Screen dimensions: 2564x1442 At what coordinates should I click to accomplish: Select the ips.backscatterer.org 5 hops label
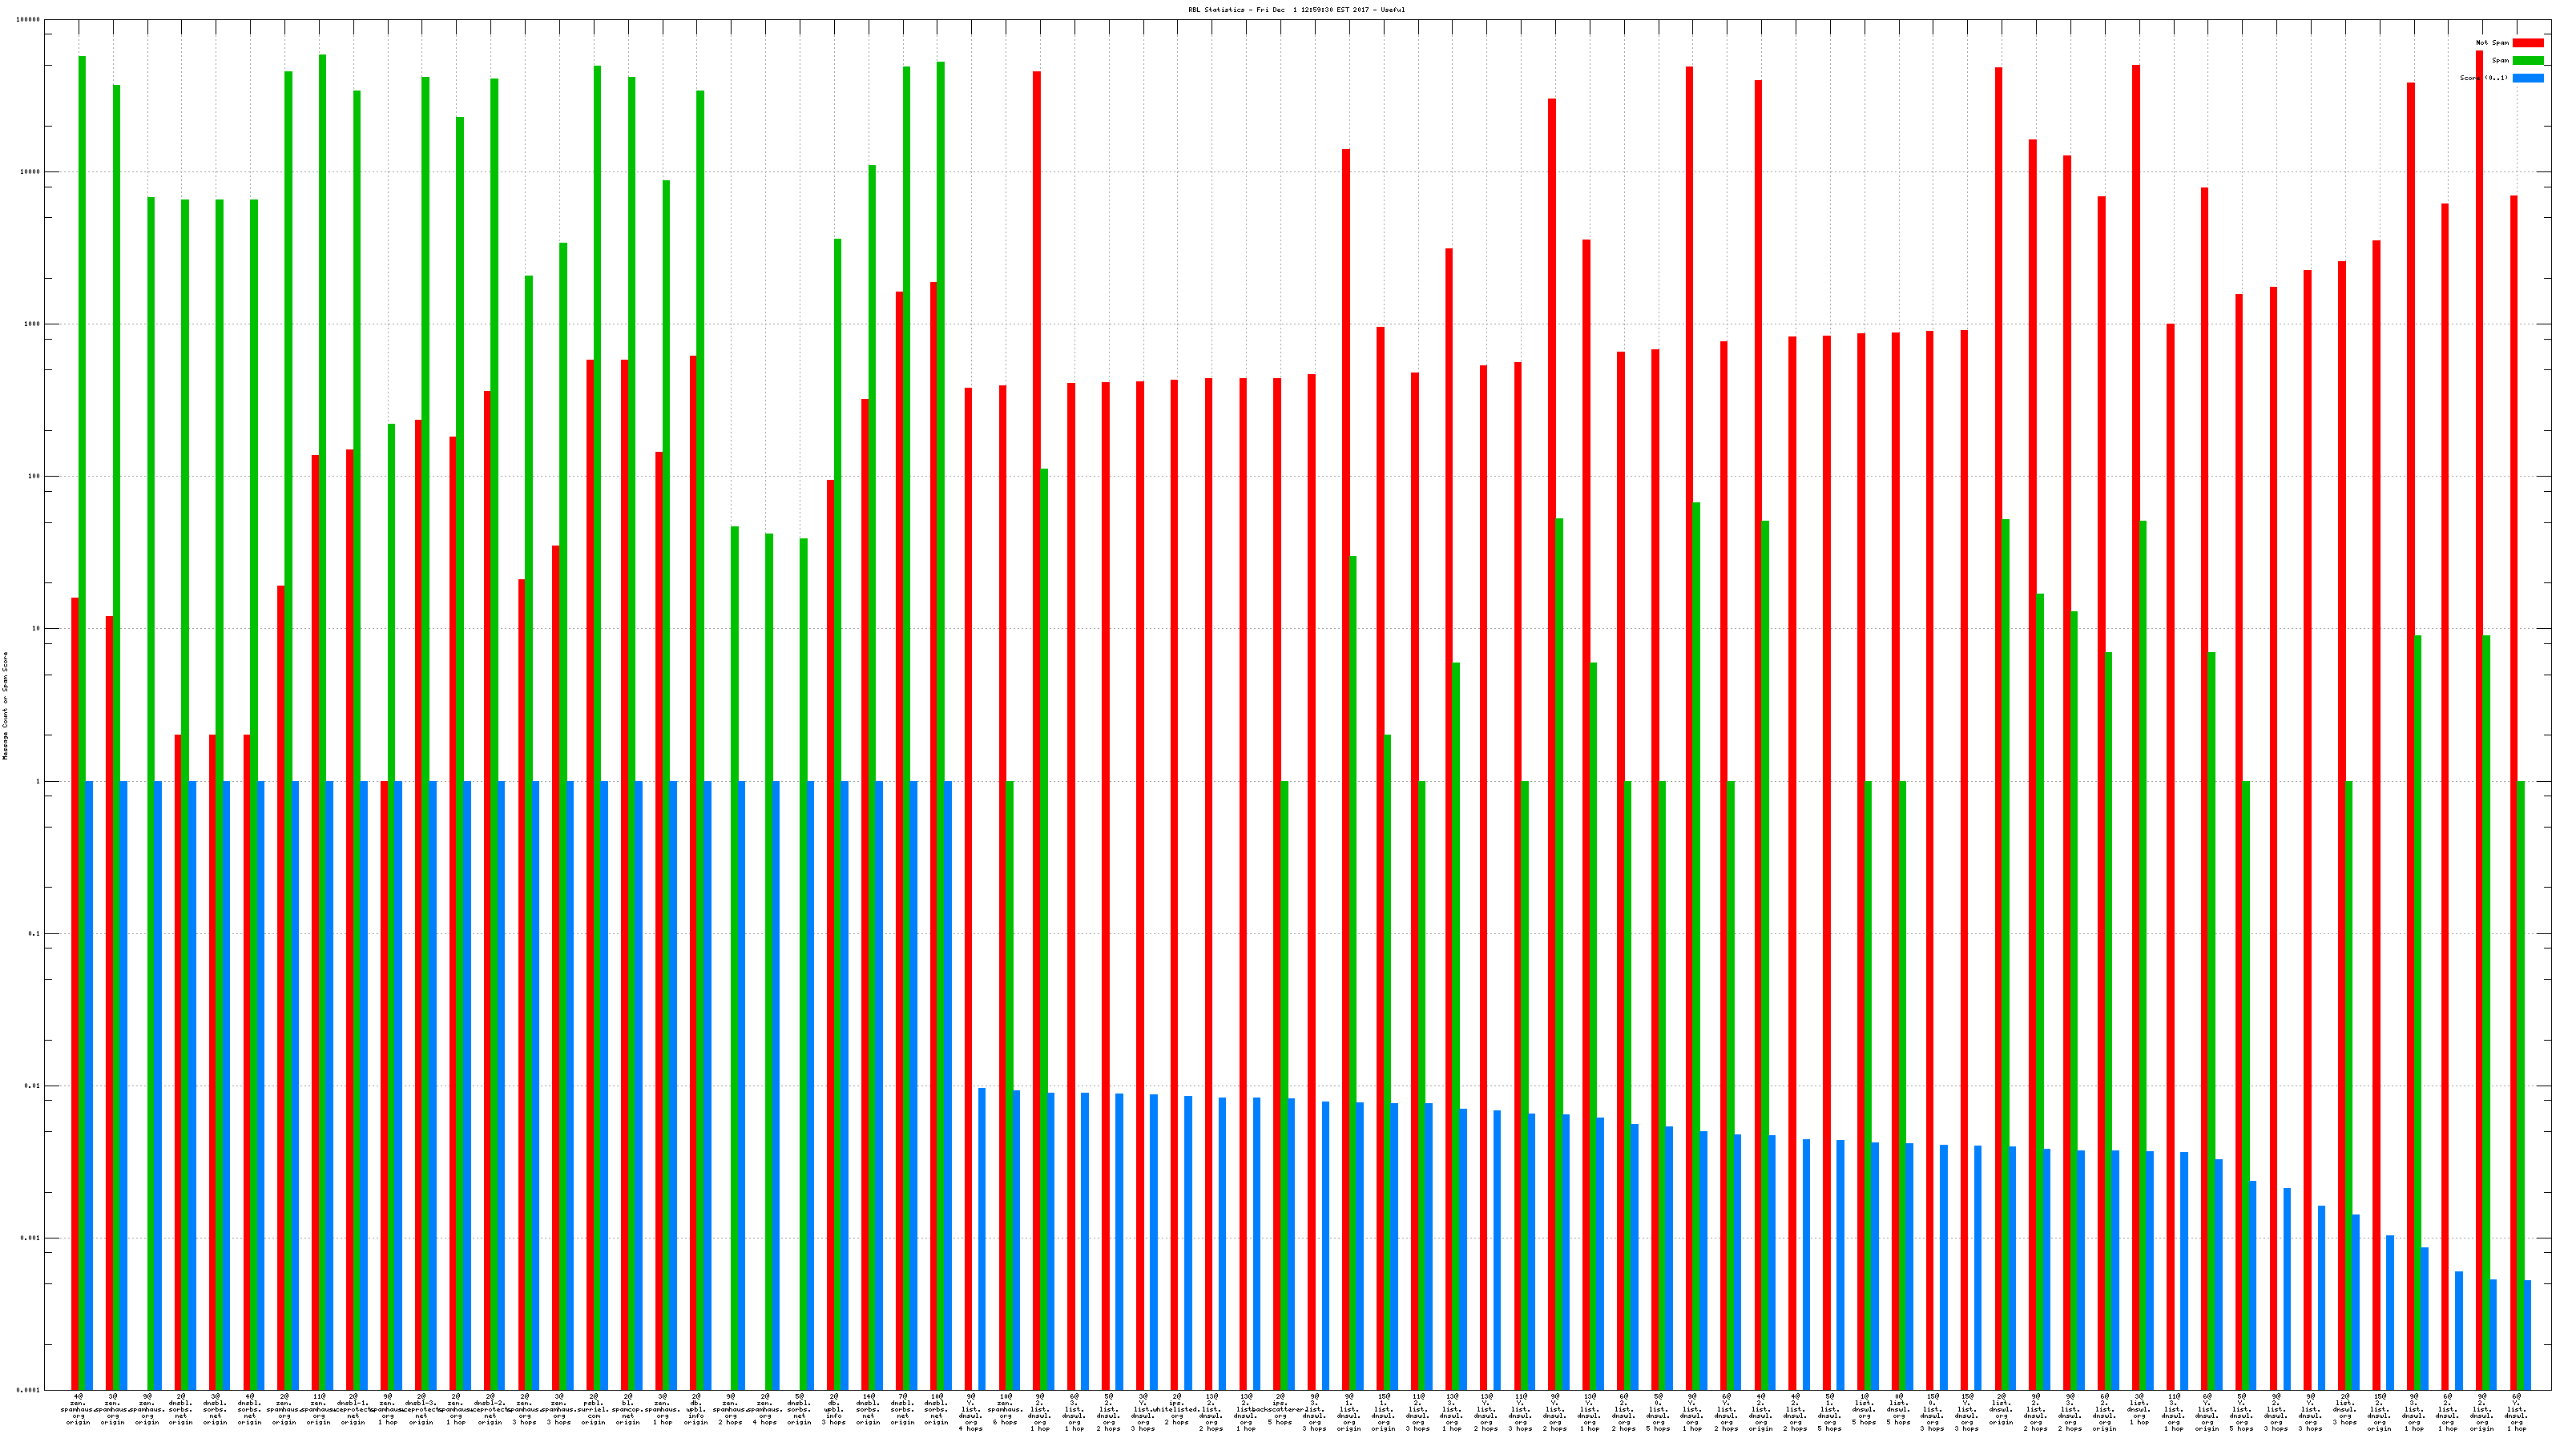pos(1280,1409)
